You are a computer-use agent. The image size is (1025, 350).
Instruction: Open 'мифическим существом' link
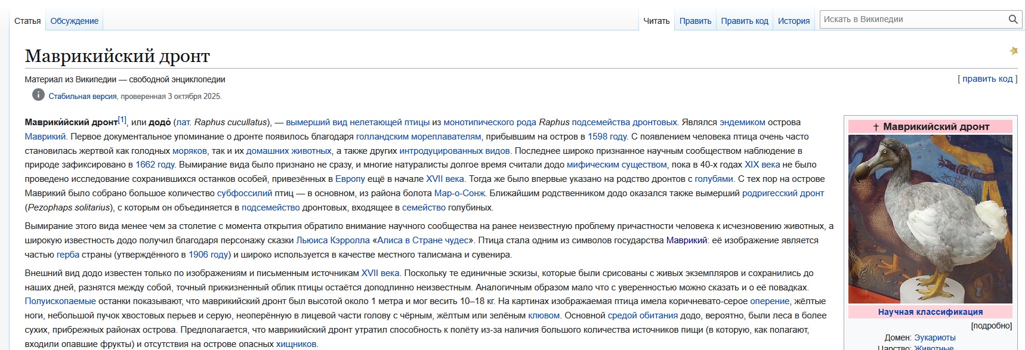617,165
